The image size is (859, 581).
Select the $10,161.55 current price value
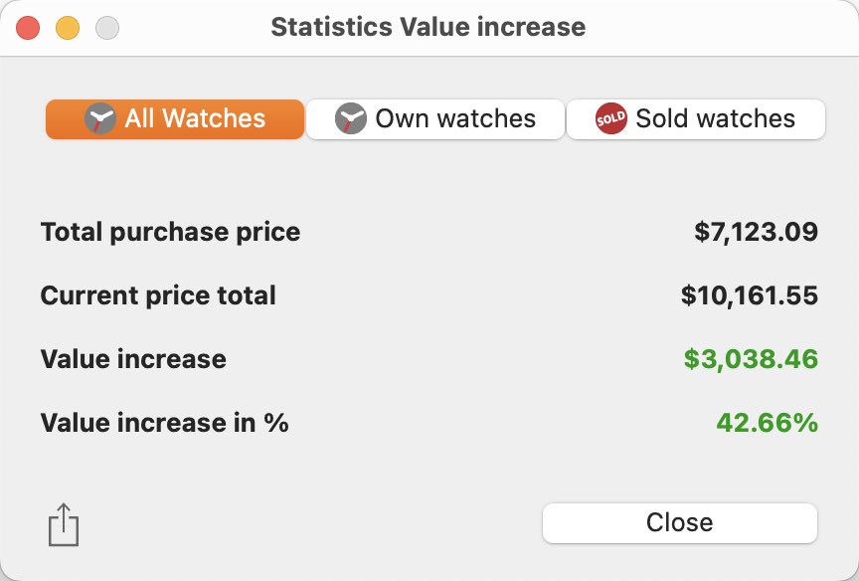point(750,295)
